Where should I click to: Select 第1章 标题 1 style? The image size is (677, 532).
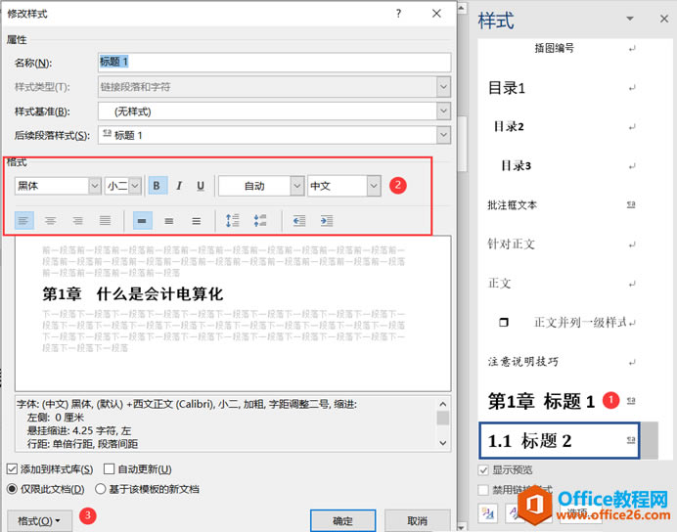click(562, 401)
